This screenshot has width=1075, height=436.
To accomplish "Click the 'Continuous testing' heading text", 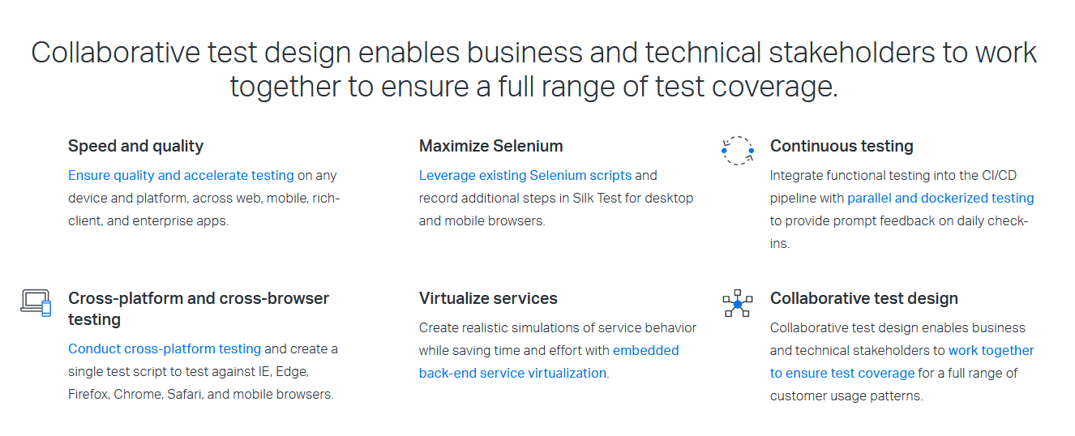I will click(x=842, y=146).
